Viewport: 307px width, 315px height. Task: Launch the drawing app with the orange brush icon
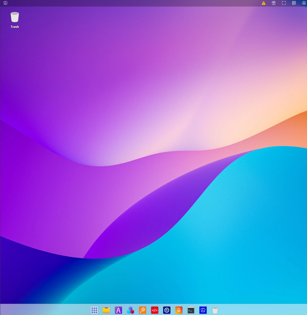coord(142,310)
